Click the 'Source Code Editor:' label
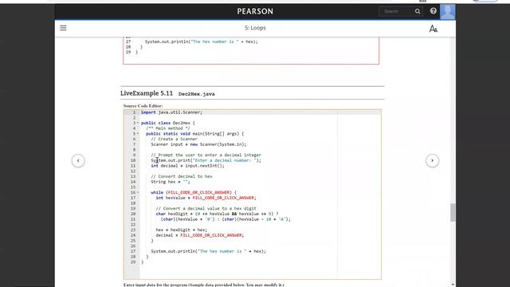 coord(143,106)
